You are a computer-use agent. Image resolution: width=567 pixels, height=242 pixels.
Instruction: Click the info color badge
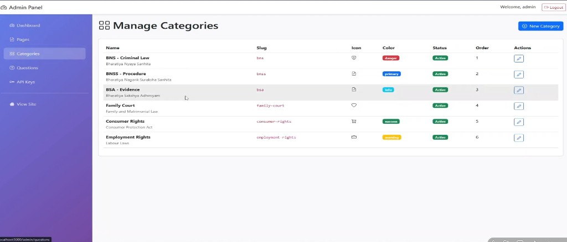[388, 90]
